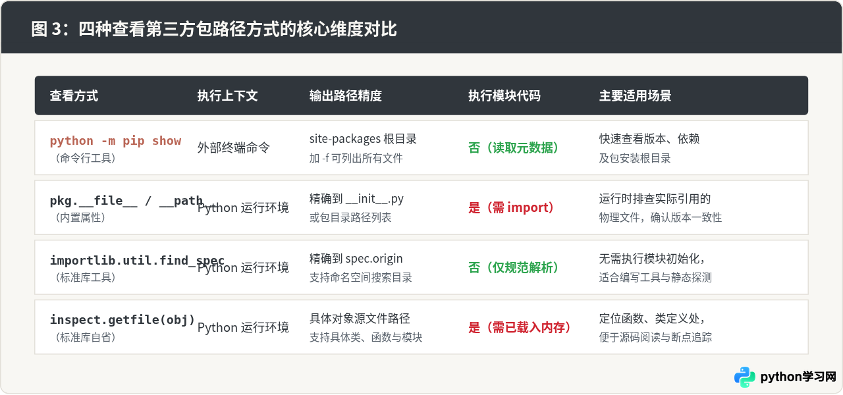Click 'Python 运行环境' in the find_spec row
843x395 pixels.
click(x=243, y=268)
